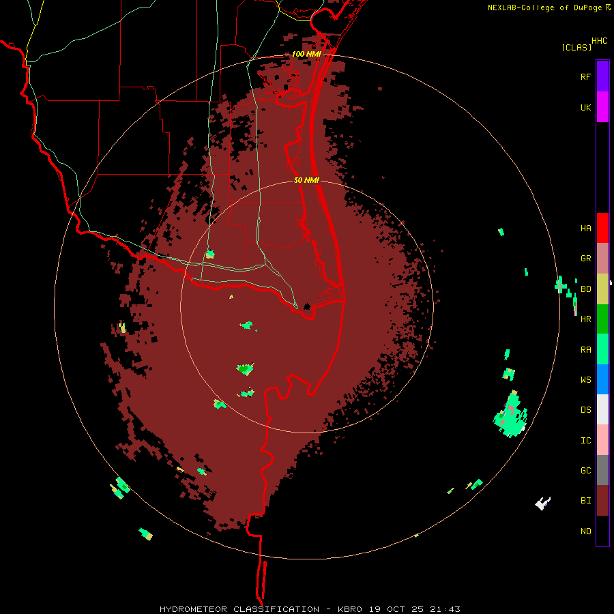Click the 'WS' legend label

coord(585,379)
